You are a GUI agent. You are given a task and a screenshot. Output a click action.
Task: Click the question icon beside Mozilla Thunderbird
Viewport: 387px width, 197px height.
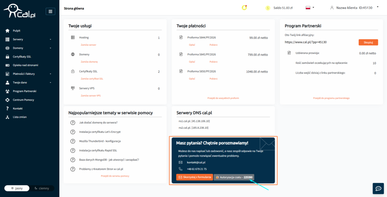coord(73,141)
